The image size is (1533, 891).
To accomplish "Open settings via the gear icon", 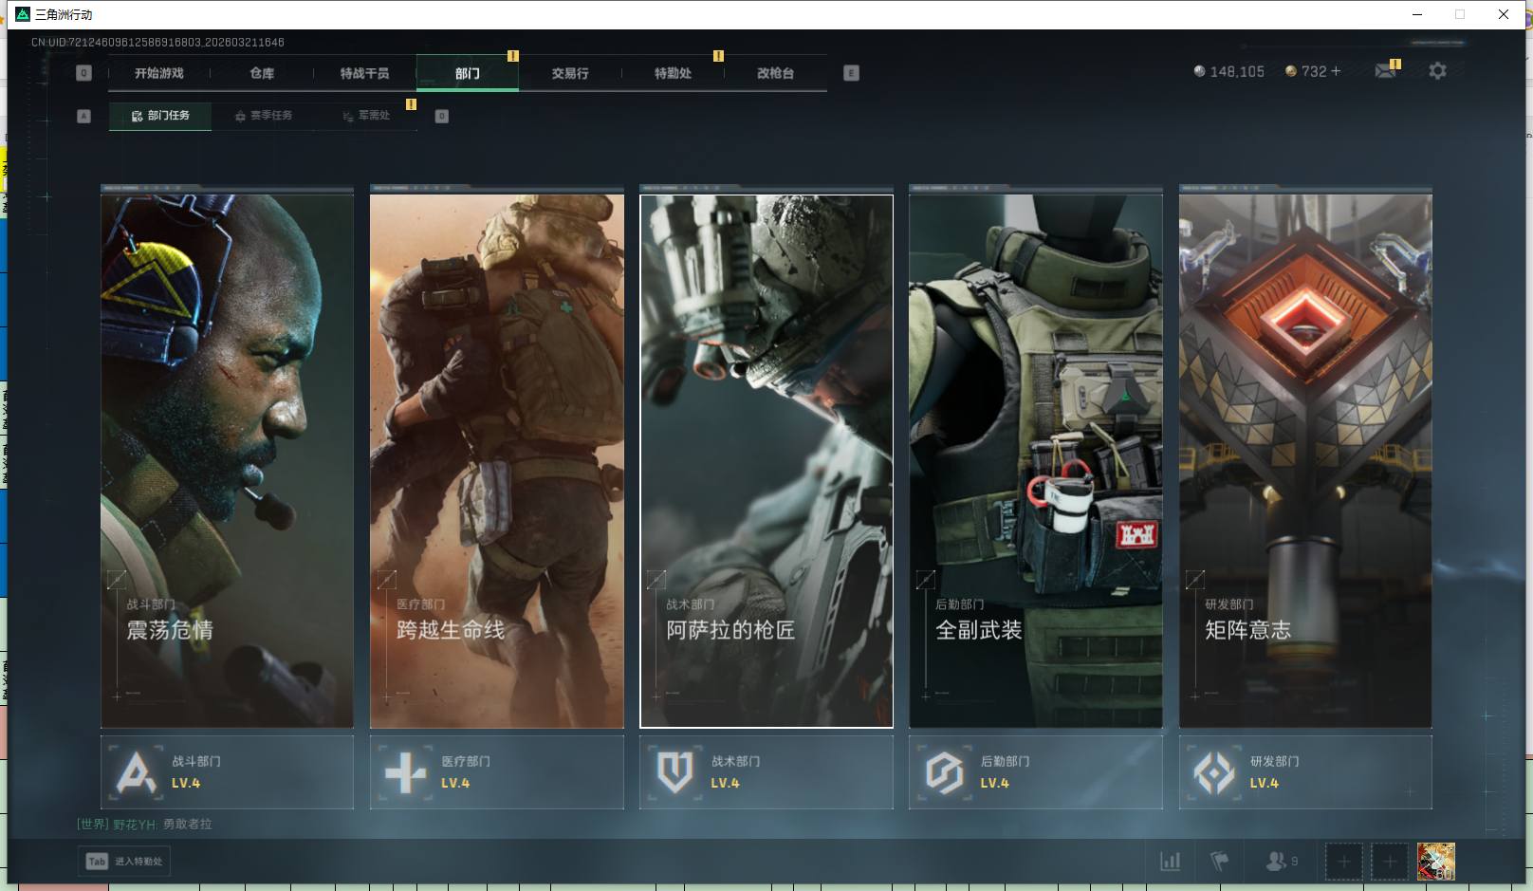I will (x=1437, y=71).
